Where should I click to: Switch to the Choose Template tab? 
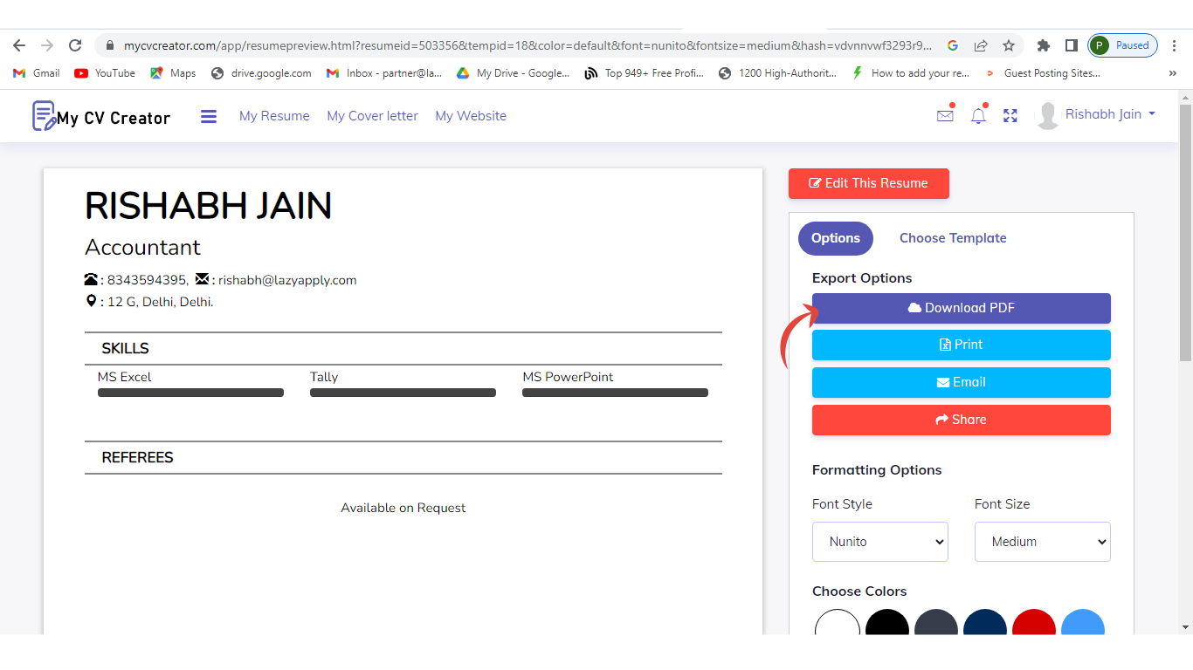(x=953, y=238)
